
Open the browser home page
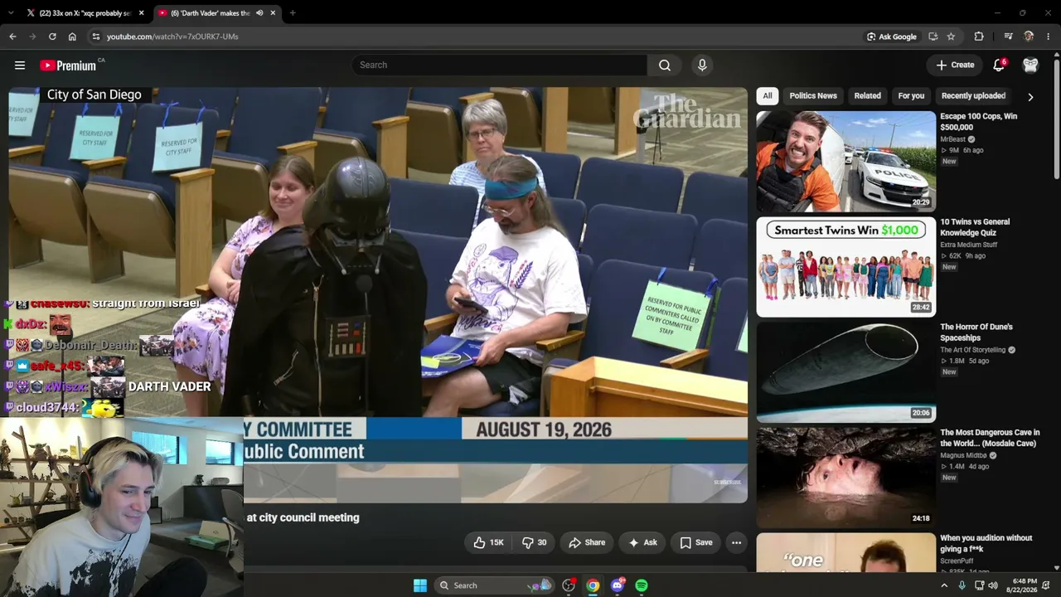[72, 36]
